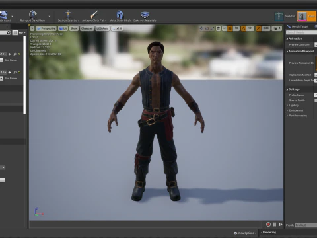This screenshot has width=317, height=238.
Task: Click the Profile Name label
Action: click(x=297, y=95)
